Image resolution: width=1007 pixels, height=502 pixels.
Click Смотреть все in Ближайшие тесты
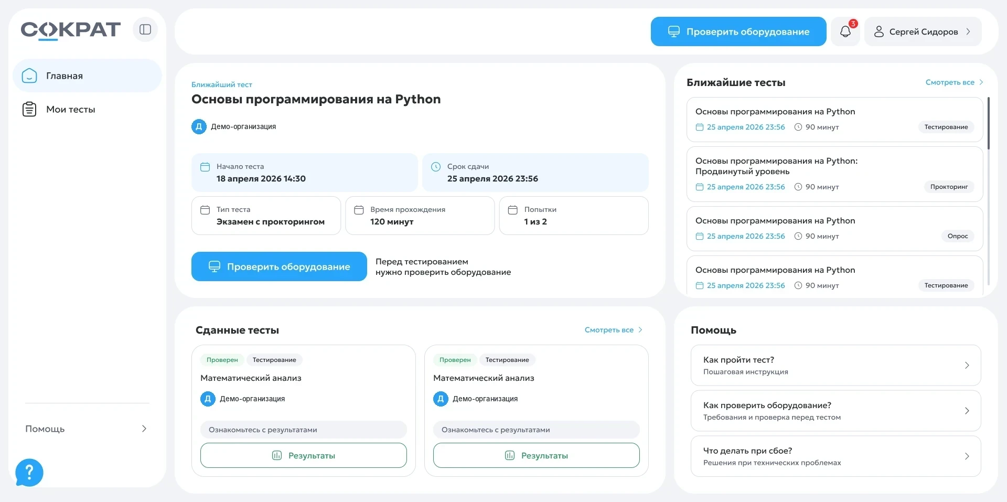click(x=954, y=82)
